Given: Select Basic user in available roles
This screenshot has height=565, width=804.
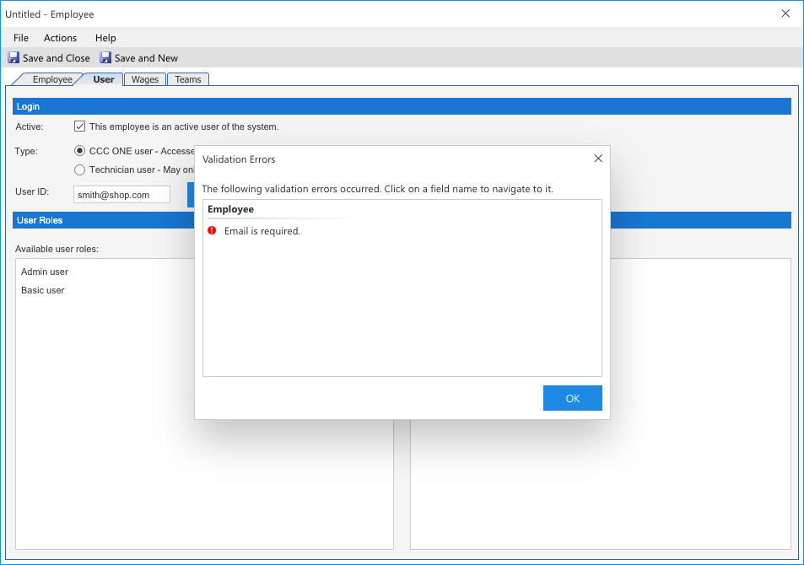Looking at the screenshot, I should (43, 290).
